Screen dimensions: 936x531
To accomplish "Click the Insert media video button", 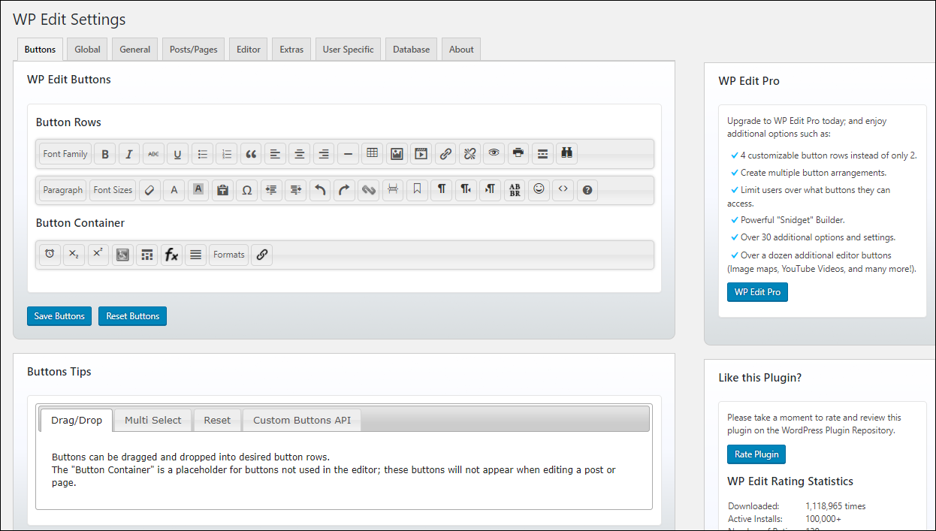I will [421, 154].
